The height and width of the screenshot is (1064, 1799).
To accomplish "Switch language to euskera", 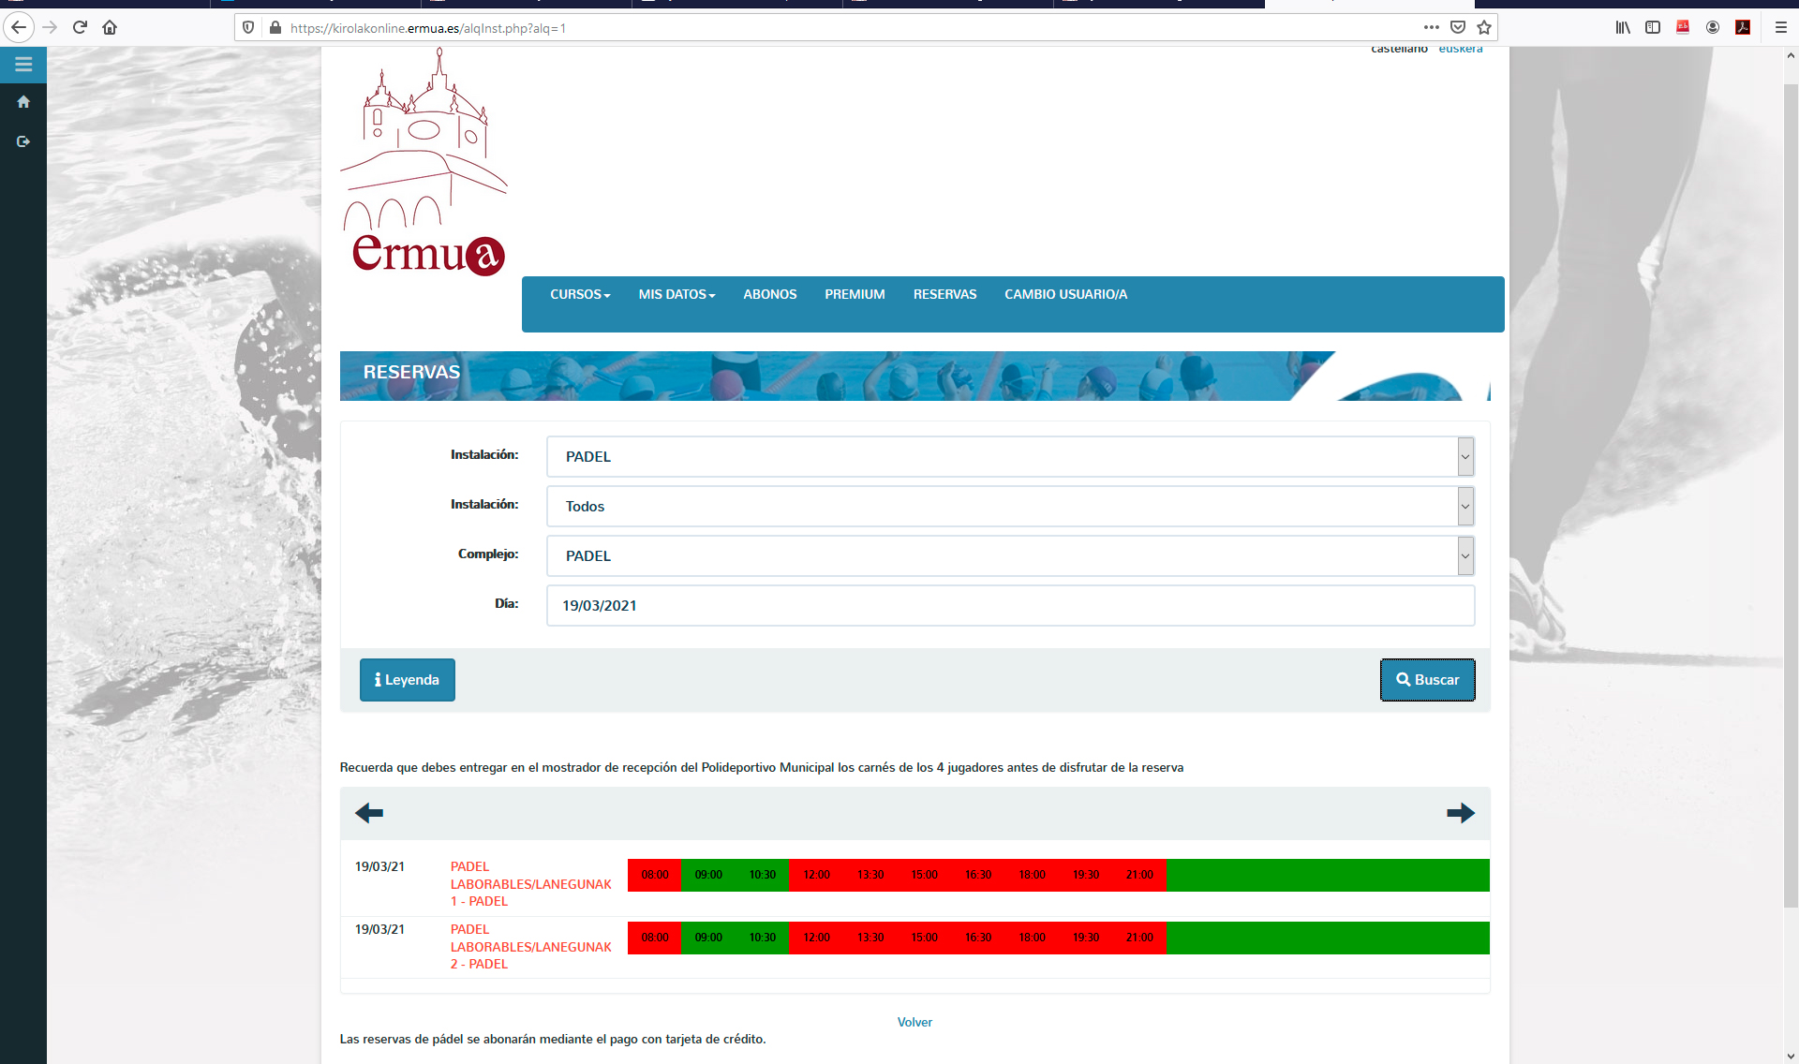I will point(1460,49).
